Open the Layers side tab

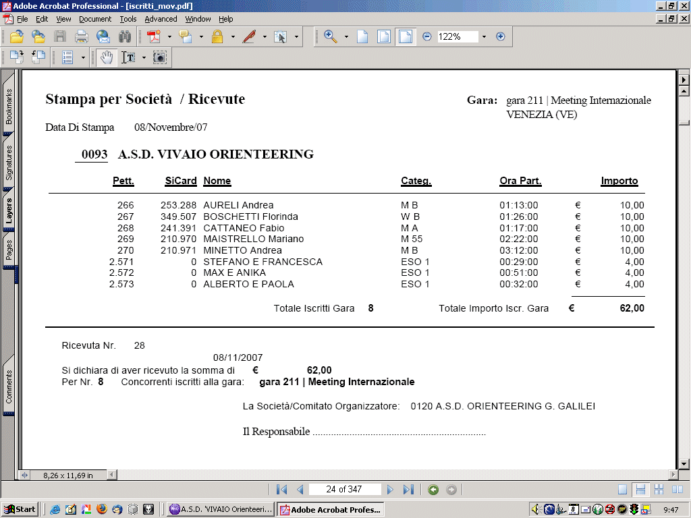pos(9,210)
